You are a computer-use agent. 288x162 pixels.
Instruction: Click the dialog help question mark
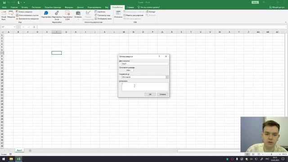pos(159,56)
